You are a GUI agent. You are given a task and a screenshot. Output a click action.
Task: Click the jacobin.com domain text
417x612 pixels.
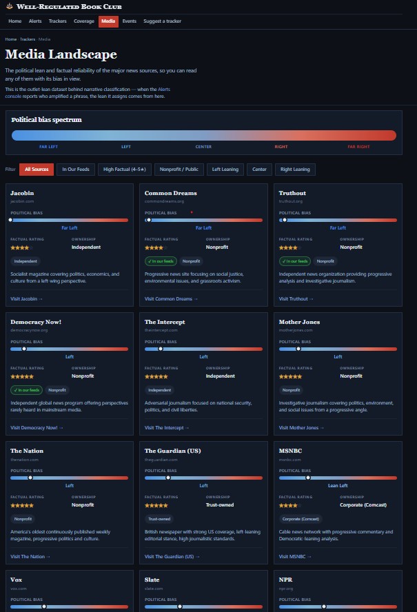[22, 201]
